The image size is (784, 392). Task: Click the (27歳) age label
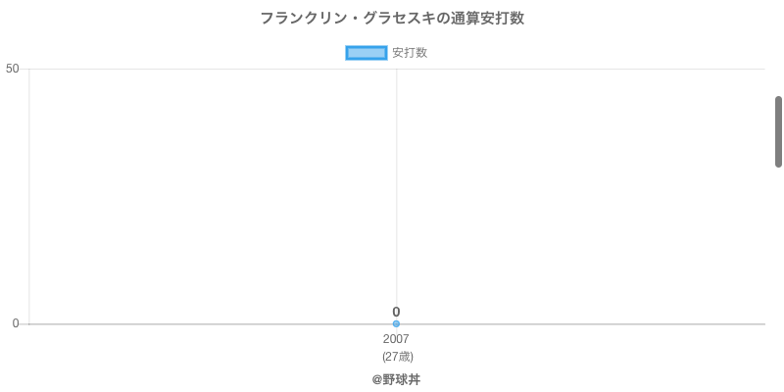click(x=397, y=356)
